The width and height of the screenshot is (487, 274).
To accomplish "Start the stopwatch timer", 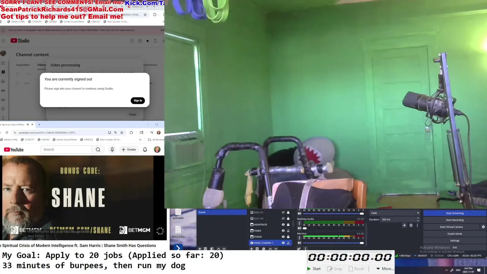I will coord(314,269).
